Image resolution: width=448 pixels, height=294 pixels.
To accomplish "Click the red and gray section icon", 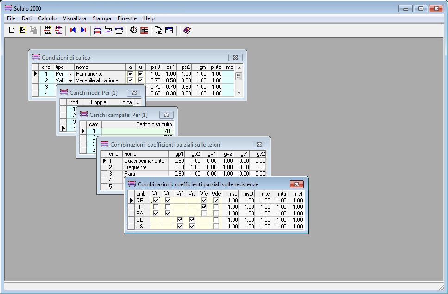I will pos(144,30).
